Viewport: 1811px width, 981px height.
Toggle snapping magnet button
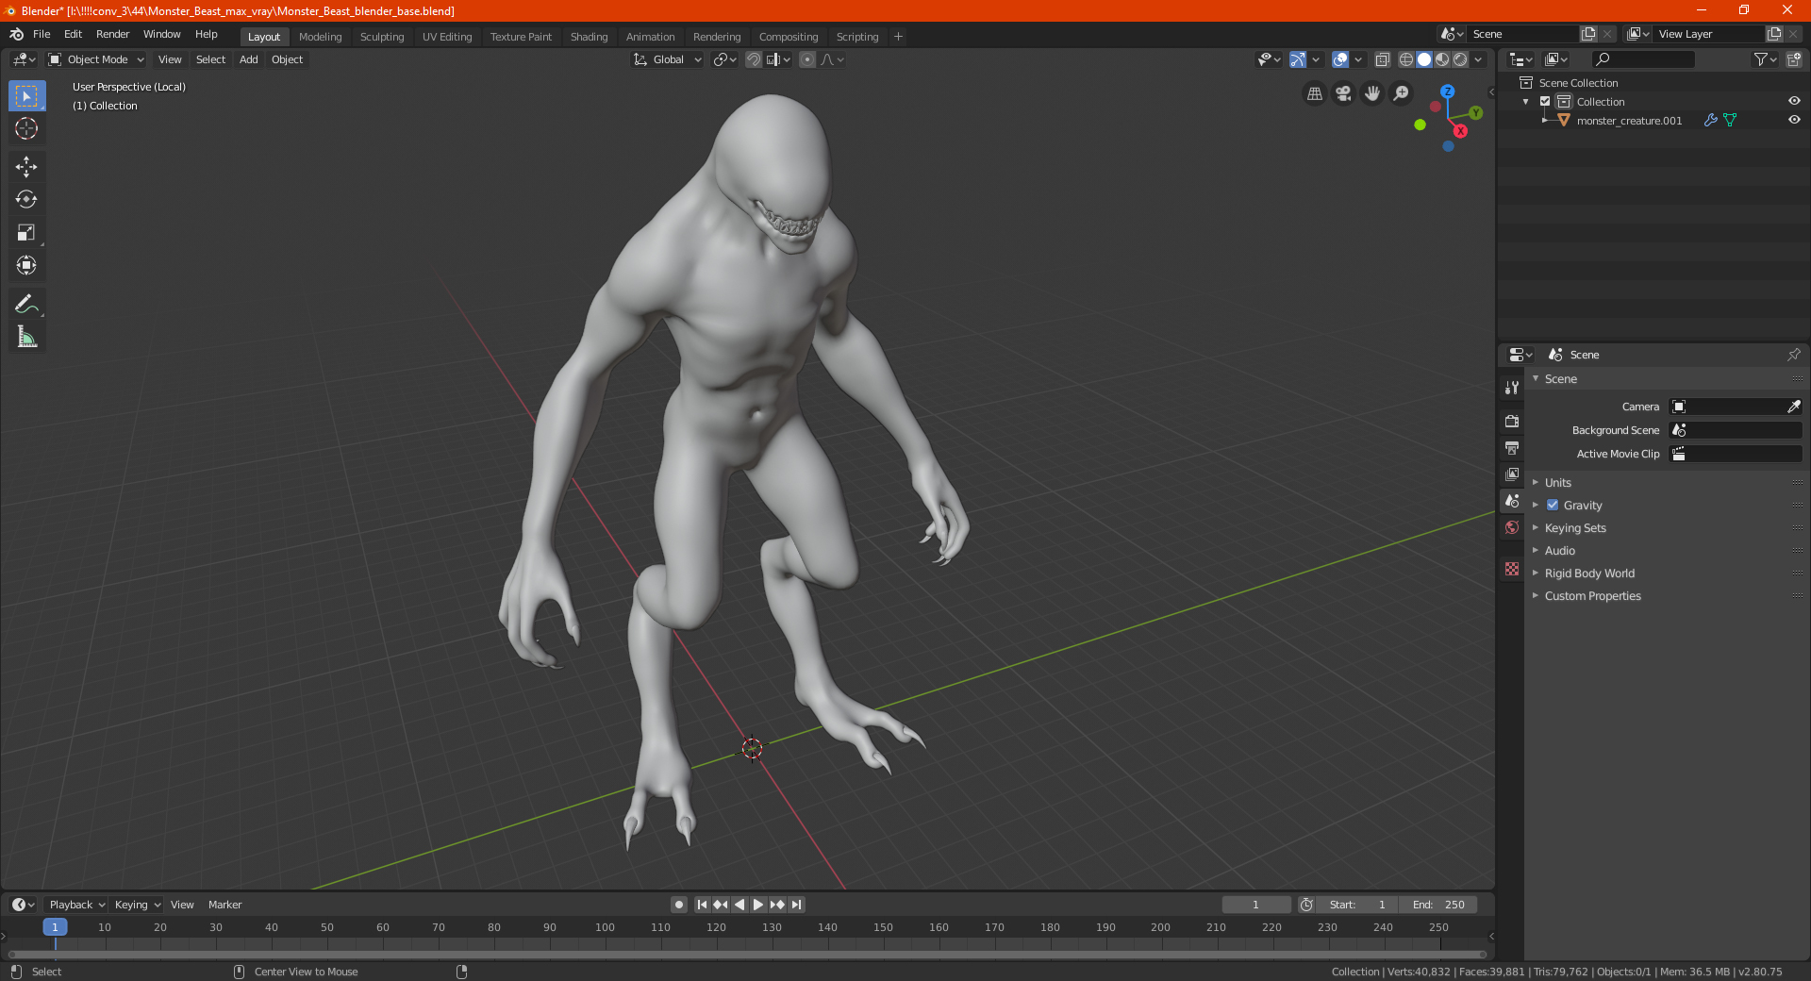754,59
